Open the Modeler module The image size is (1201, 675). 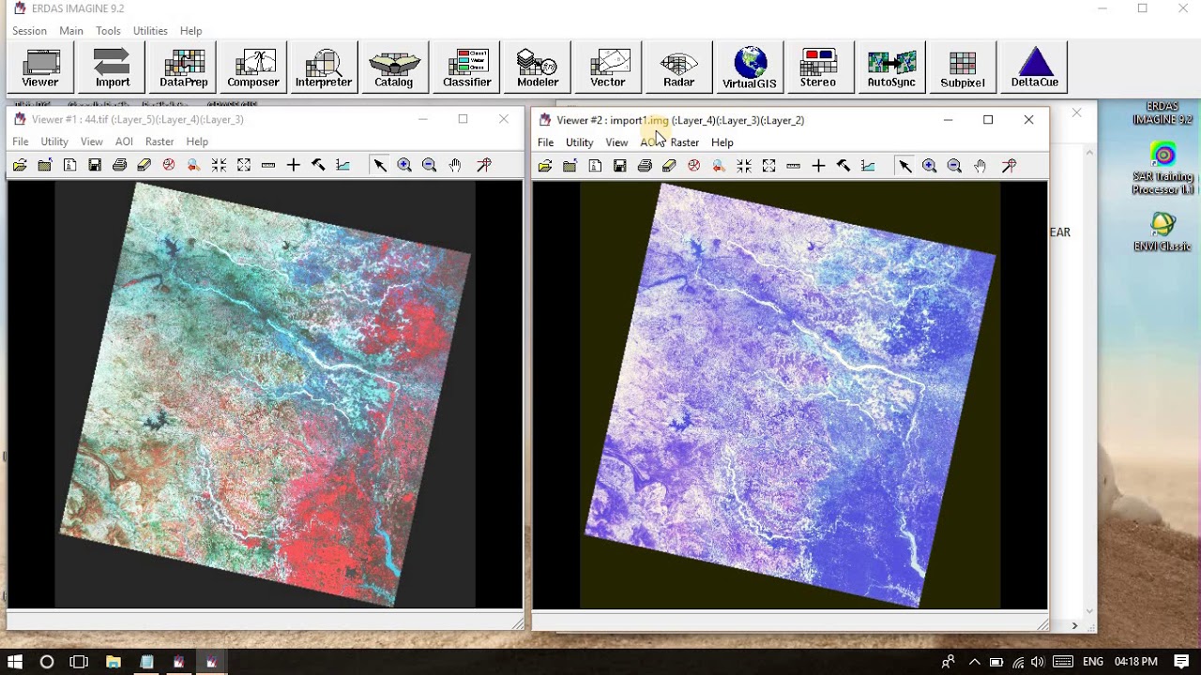(538, 67)
